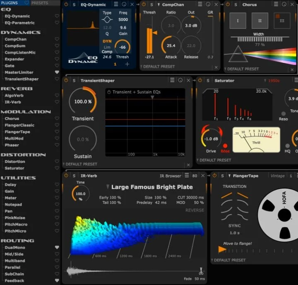
Task: Solo the Saturator with the S button
Action: (208, 81)
